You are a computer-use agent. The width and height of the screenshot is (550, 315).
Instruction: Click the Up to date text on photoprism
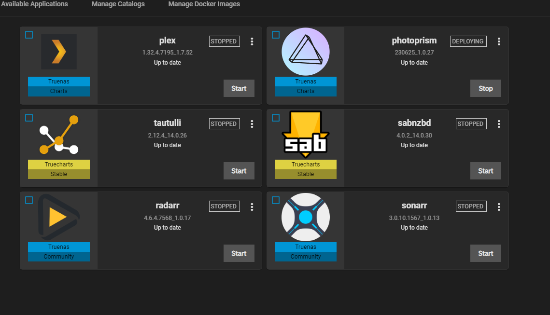(414, 63)
